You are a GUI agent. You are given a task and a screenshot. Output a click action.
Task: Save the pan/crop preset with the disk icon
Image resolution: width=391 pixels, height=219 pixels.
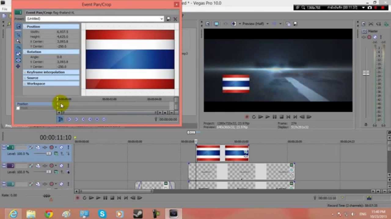click(x=168, y=19)
